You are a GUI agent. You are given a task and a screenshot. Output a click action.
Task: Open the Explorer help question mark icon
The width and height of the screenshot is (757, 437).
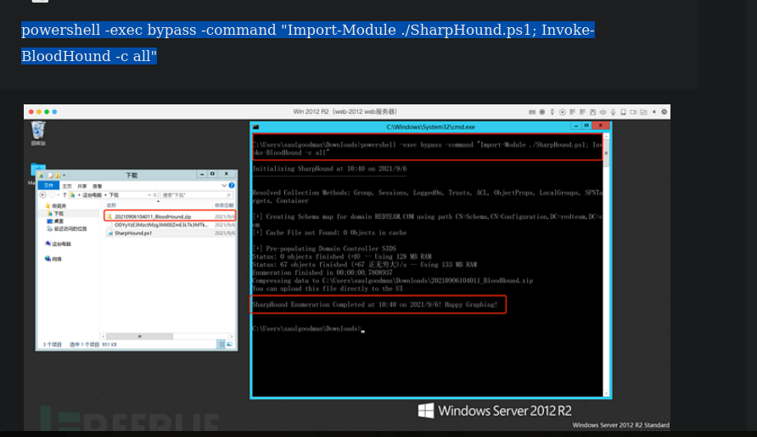point(232,186)
